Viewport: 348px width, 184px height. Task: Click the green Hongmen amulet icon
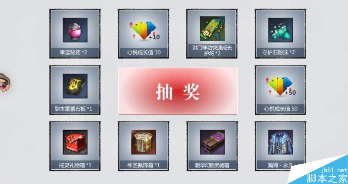(212, 29)
